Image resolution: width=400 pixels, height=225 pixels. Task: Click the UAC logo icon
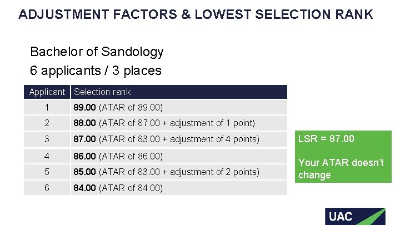coord(354,216)
